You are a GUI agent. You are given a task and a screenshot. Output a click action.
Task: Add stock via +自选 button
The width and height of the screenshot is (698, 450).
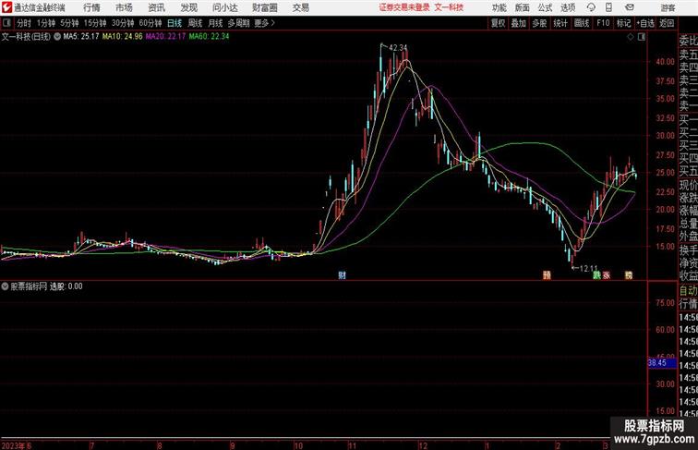[x=645, y=23]
